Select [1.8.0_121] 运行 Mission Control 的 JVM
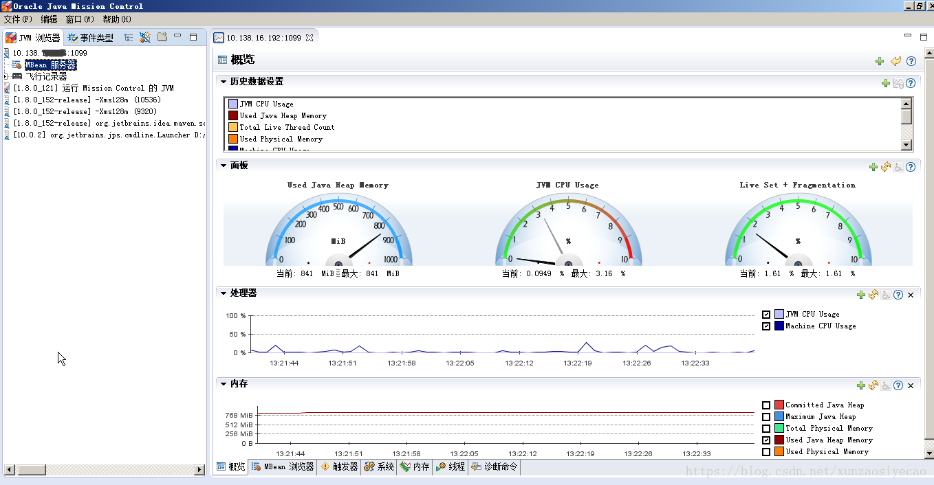 click(x=93, y=88)
